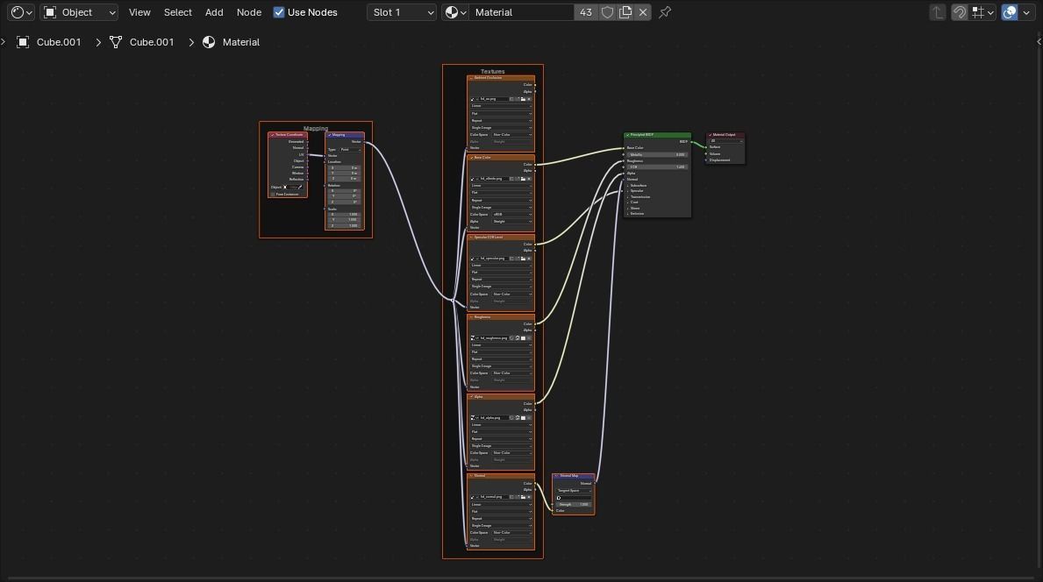Viewport: 1043px width, 582px height.
Task: Adjust Strength slider in Normal Map node
Action: (x=574, y=504)
